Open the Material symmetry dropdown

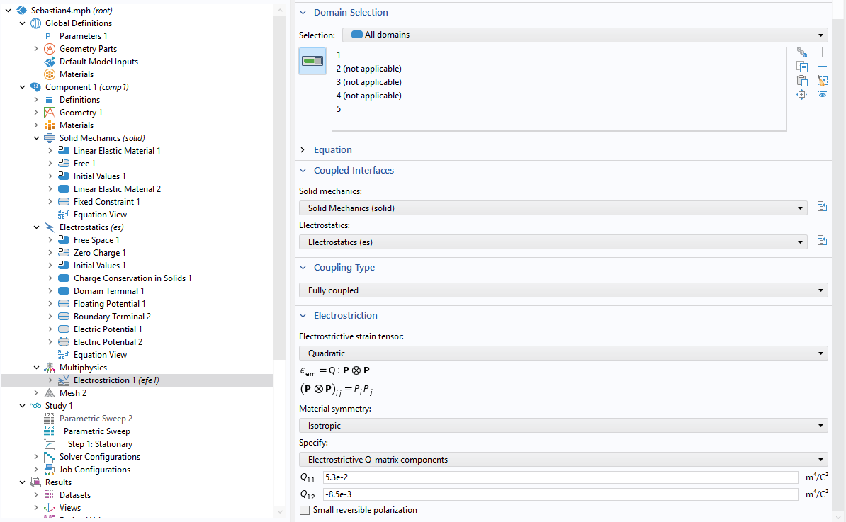click(x=563, y=426)
